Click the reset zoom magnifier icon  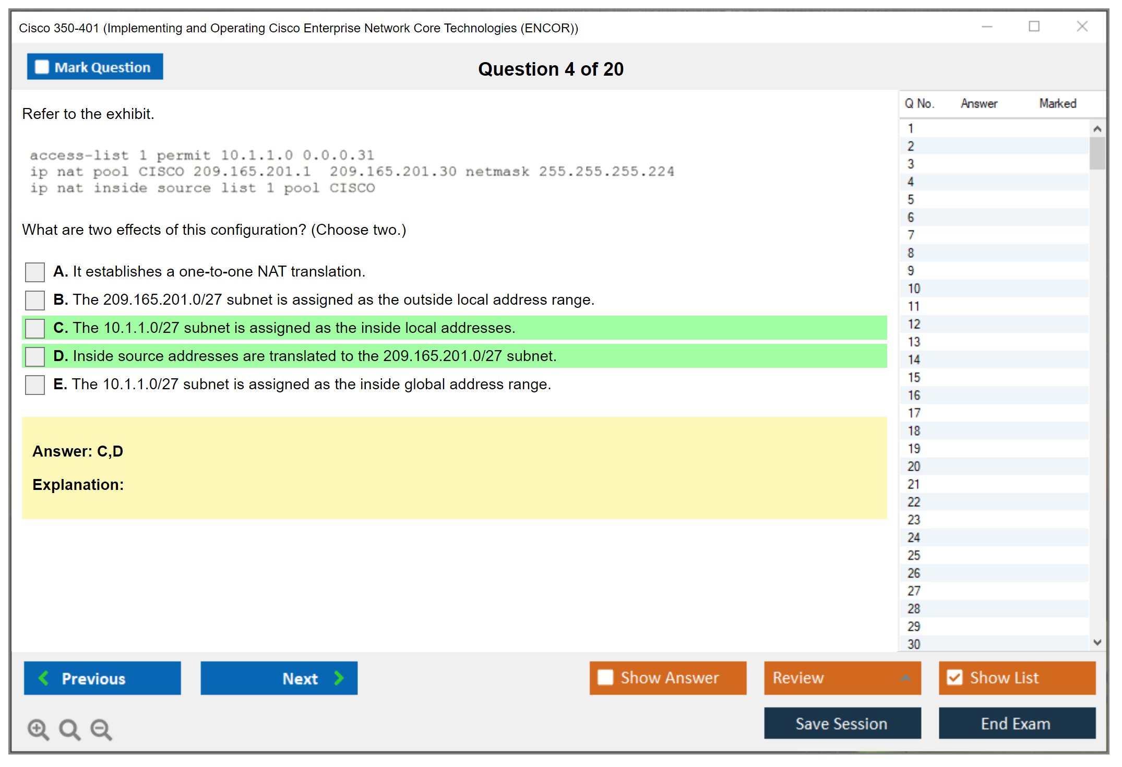[x=69, y=729]
